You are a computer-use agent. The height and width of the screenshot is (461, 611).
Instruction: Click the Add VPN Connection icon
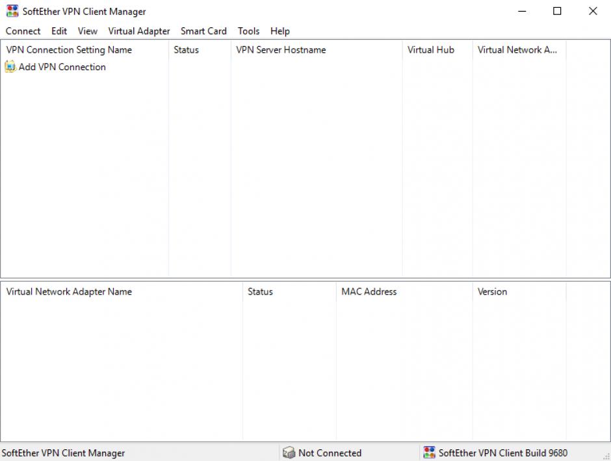point(10,67)
